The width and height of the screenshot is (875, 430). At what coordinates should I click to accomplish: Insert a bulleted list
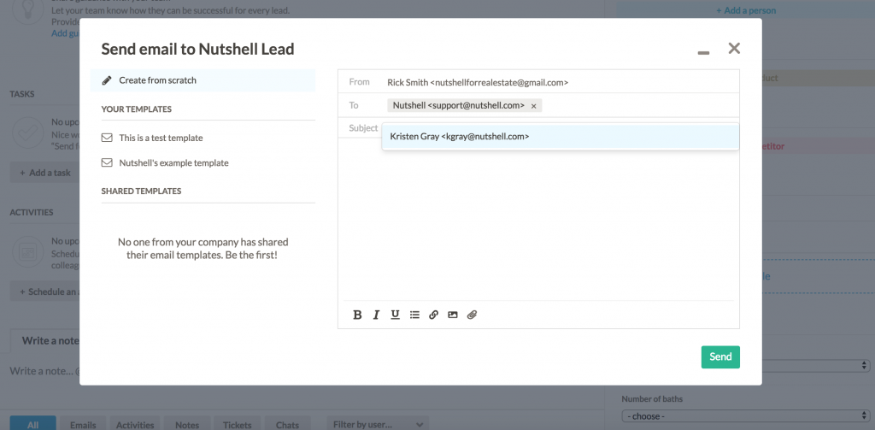[x=414, y=315]
